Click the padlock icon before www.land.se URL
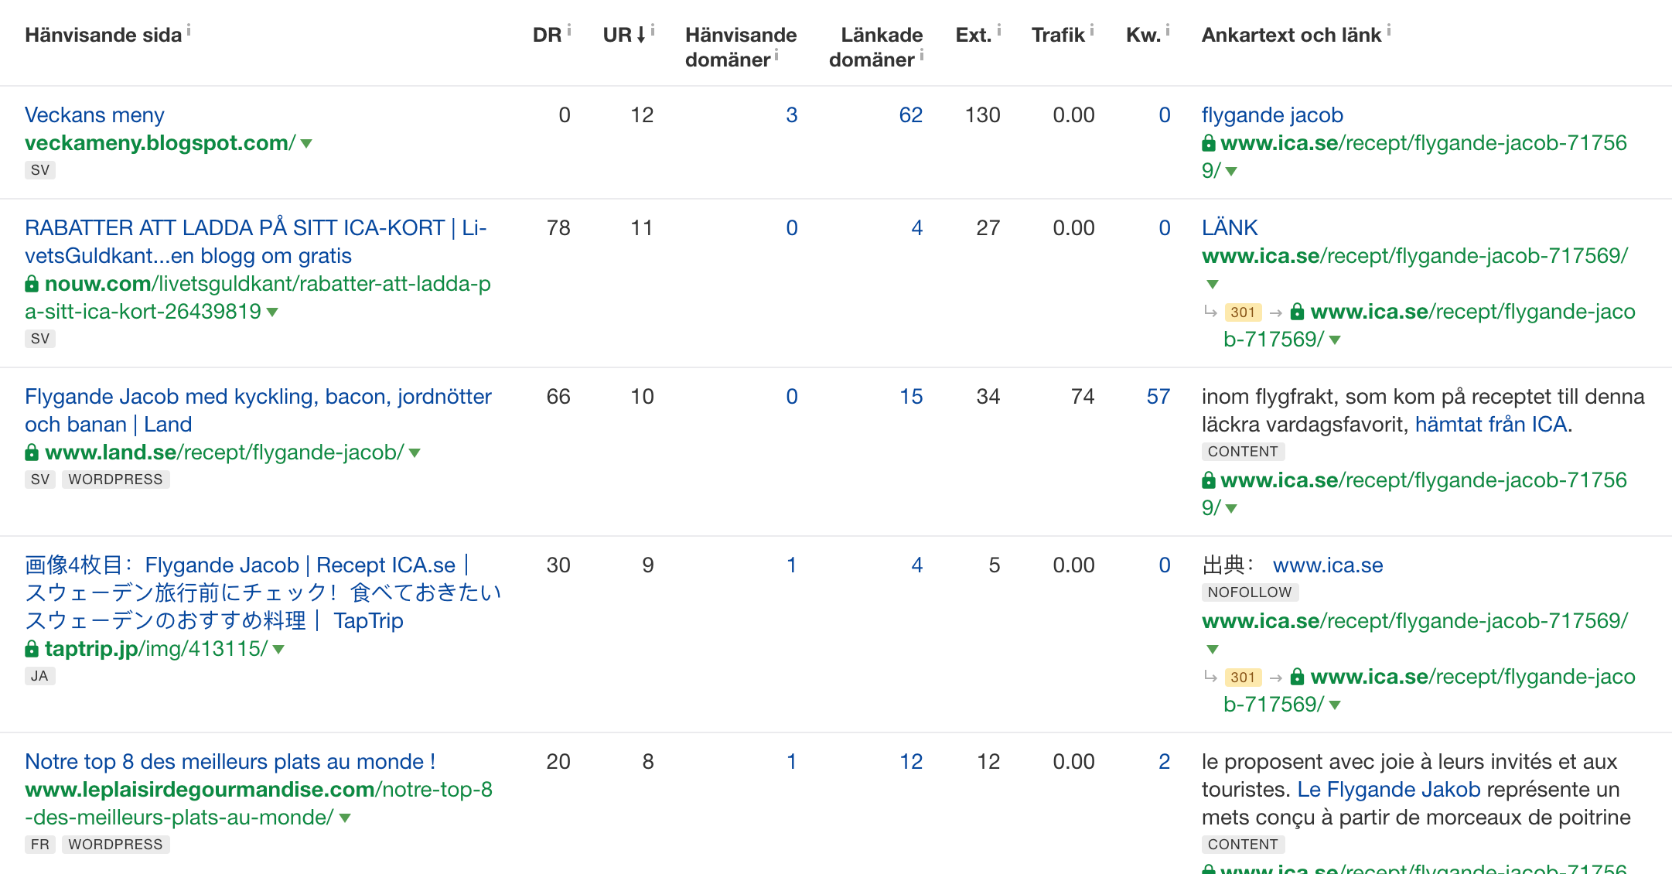This screenshot has width=1672, height=874. [x=32, y=452]
